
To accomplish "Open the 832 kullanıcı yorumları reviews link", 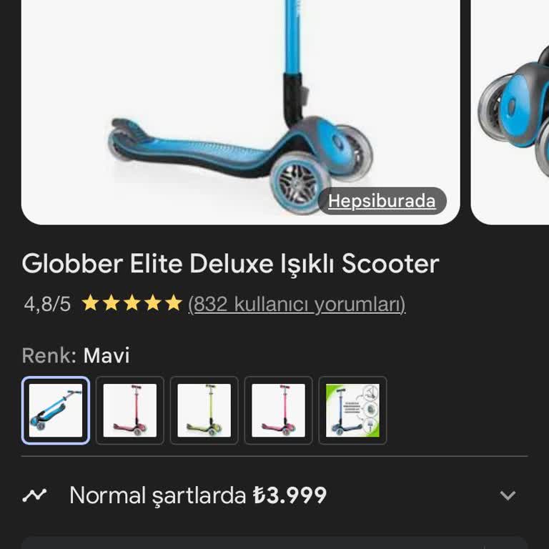I will point(297,304).
